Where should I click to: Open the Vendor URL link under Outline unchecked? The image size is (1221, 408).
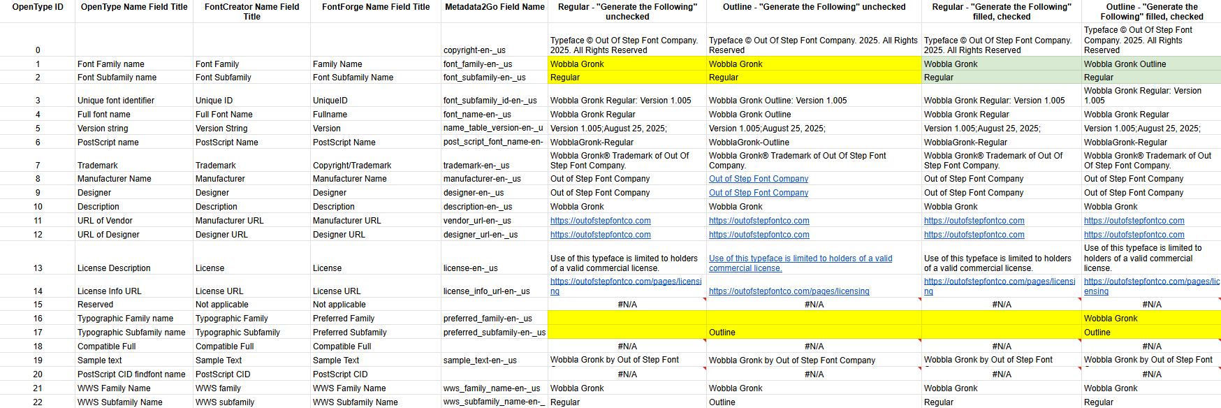[759, 221]
